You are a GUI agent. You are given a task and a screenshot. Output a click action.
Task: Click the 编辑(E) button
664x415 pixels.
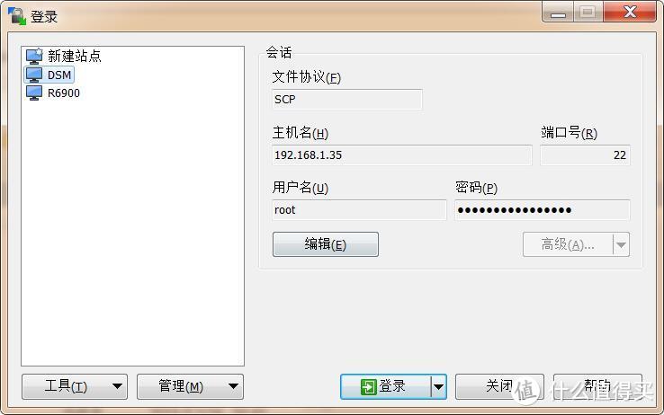[x=326, y=244]
